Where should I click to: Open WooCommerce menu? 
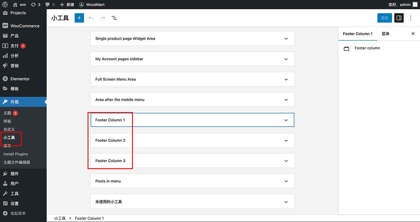tap(23, 26)
